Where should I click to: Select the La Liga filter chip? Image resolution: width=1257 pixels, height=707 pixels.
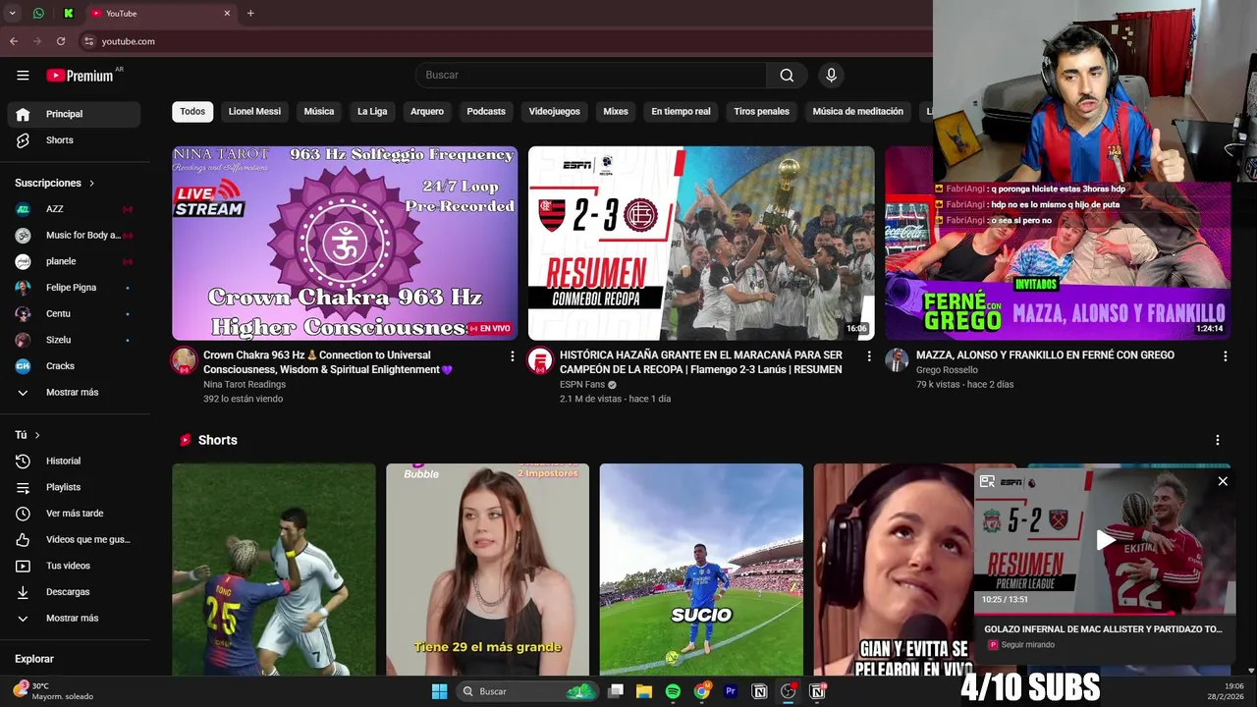[372, 111]
